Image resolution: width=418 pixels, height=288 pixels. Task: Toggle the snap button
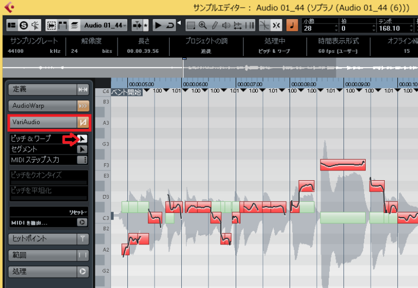click(x=276, y=26)
